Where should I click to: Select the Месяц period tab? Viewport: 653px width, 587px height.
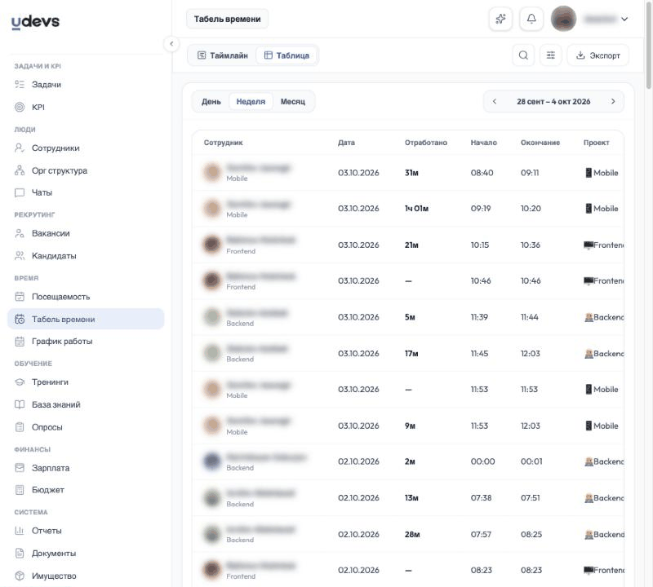pyautogui.click(x=293, y=102)
